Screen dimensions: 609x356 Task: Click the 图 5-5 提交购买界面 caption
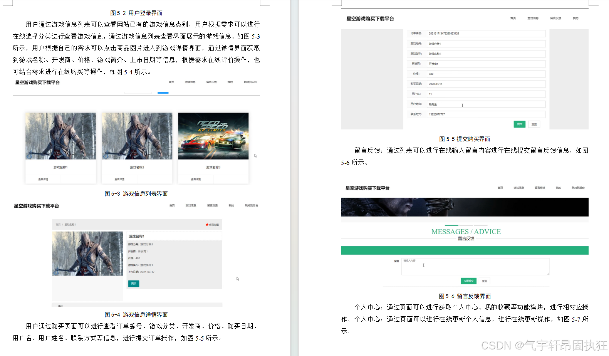[465, 139]
